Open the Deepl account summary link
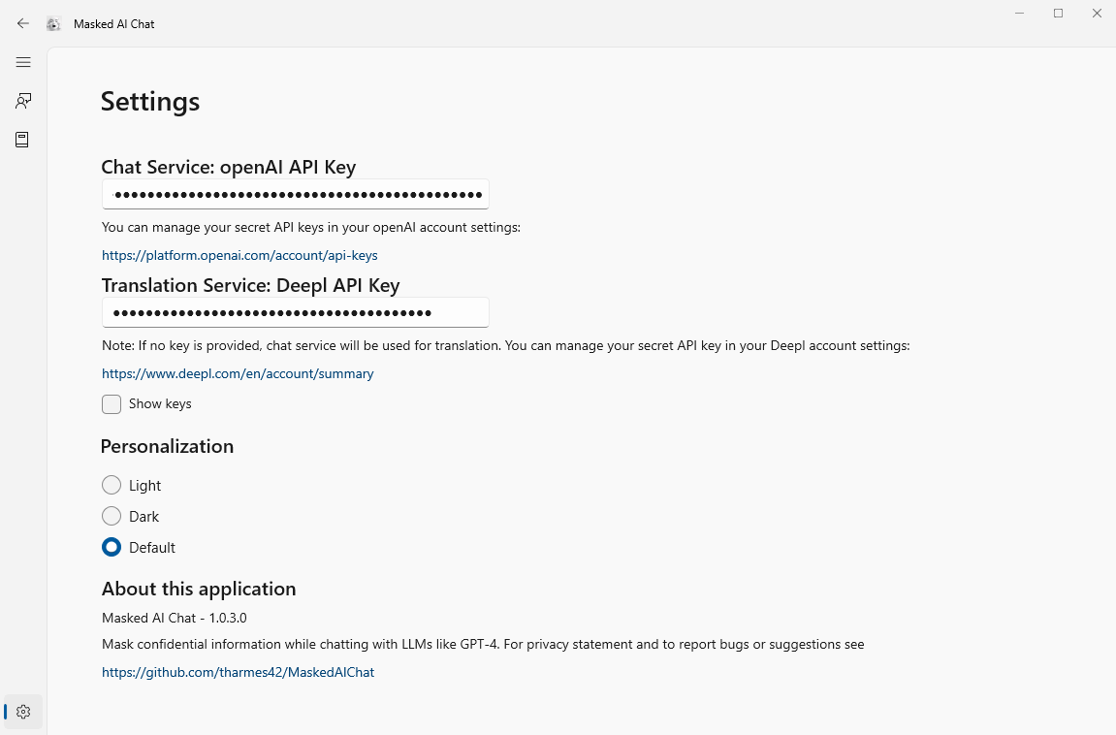 238,374
